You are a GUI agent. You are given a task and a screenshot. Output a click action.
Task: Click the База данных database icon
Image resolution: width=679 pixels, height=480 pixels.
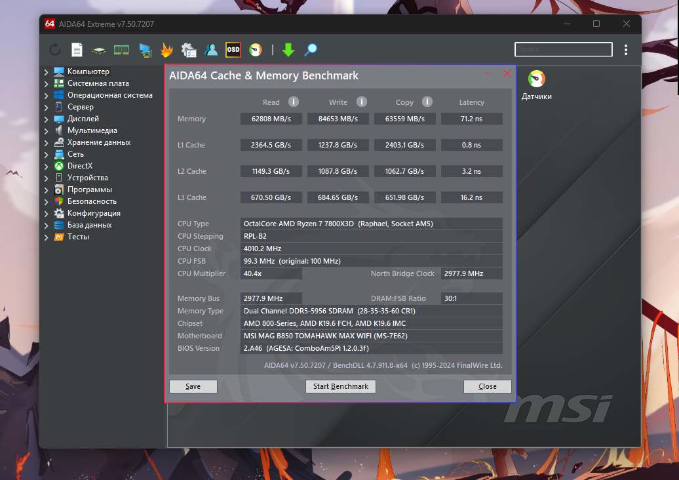point(59,225)
